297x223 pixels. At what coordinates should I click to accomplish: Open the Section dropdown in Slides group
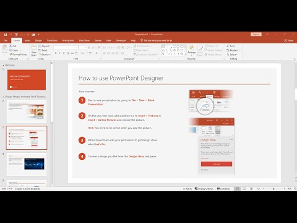(45, 55)
